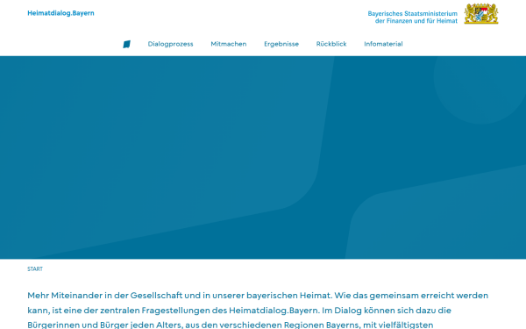The height and width of the screenshot is (329, 526).
Task: Open the Infomaterial navigation entry
Action: (383, 44)
